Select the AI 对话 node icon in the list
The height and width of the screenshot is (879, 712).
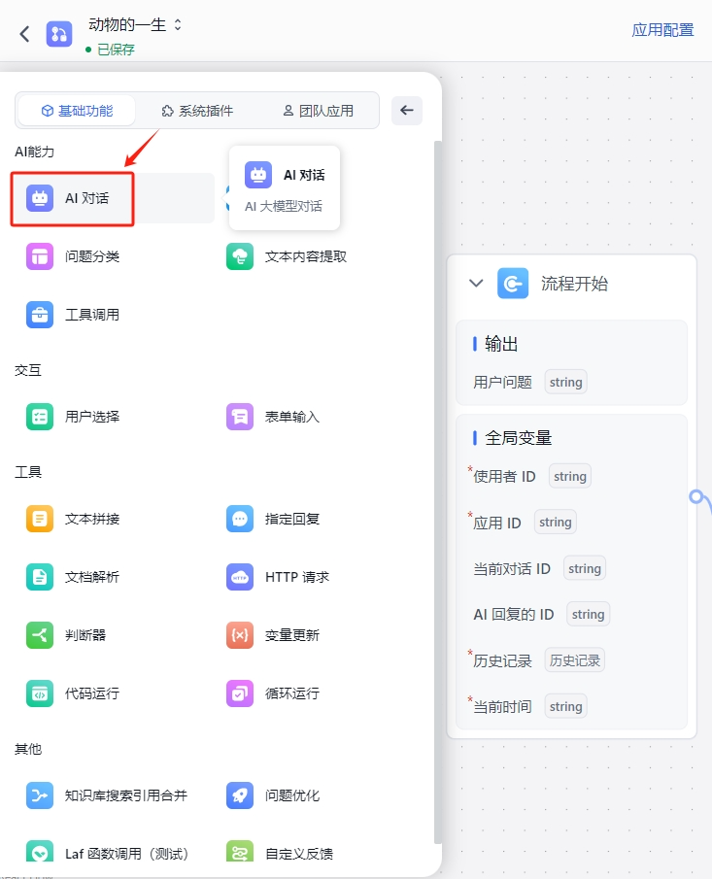tap(40, 198)
